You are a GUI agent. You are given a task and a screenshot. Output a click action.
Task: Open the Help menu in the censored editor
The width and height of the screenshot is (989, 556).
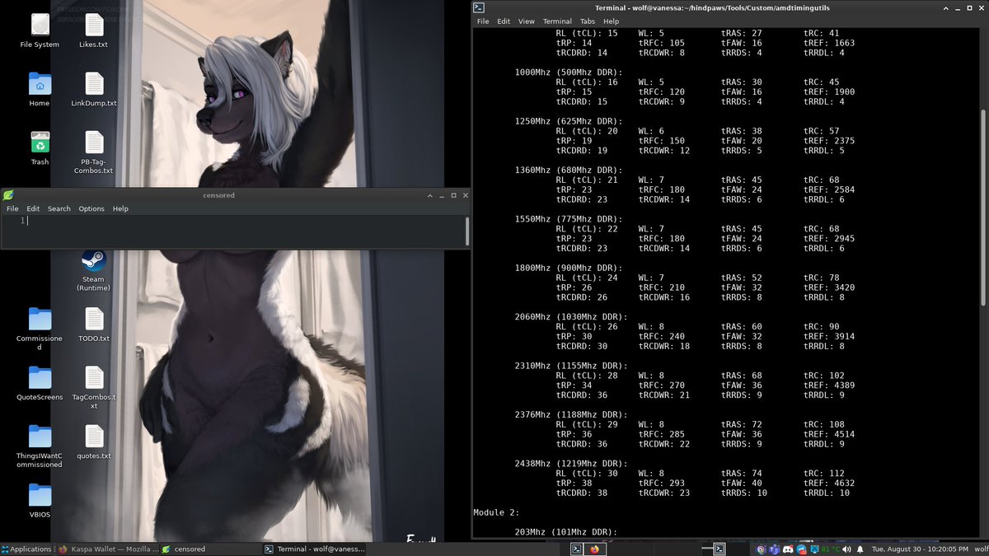(120, 209)
